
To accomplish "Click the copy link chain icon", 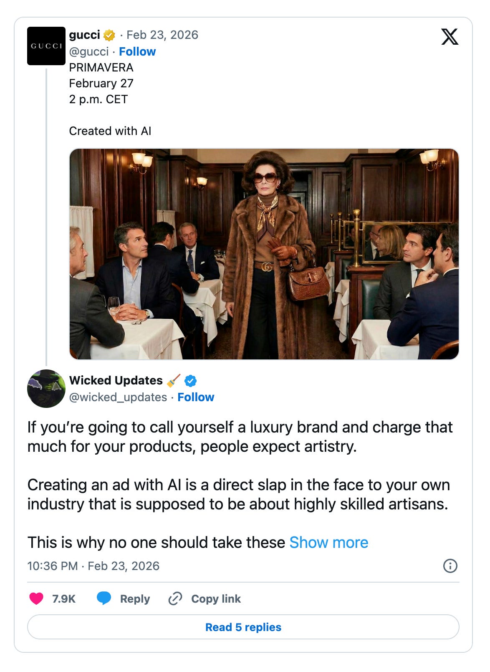I will tap(175, 599).
